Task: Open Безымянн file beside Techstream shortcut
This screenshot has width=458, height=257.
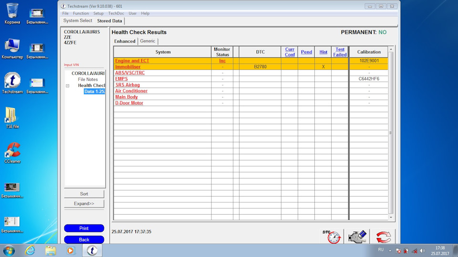Action: (x=37, y=86)
